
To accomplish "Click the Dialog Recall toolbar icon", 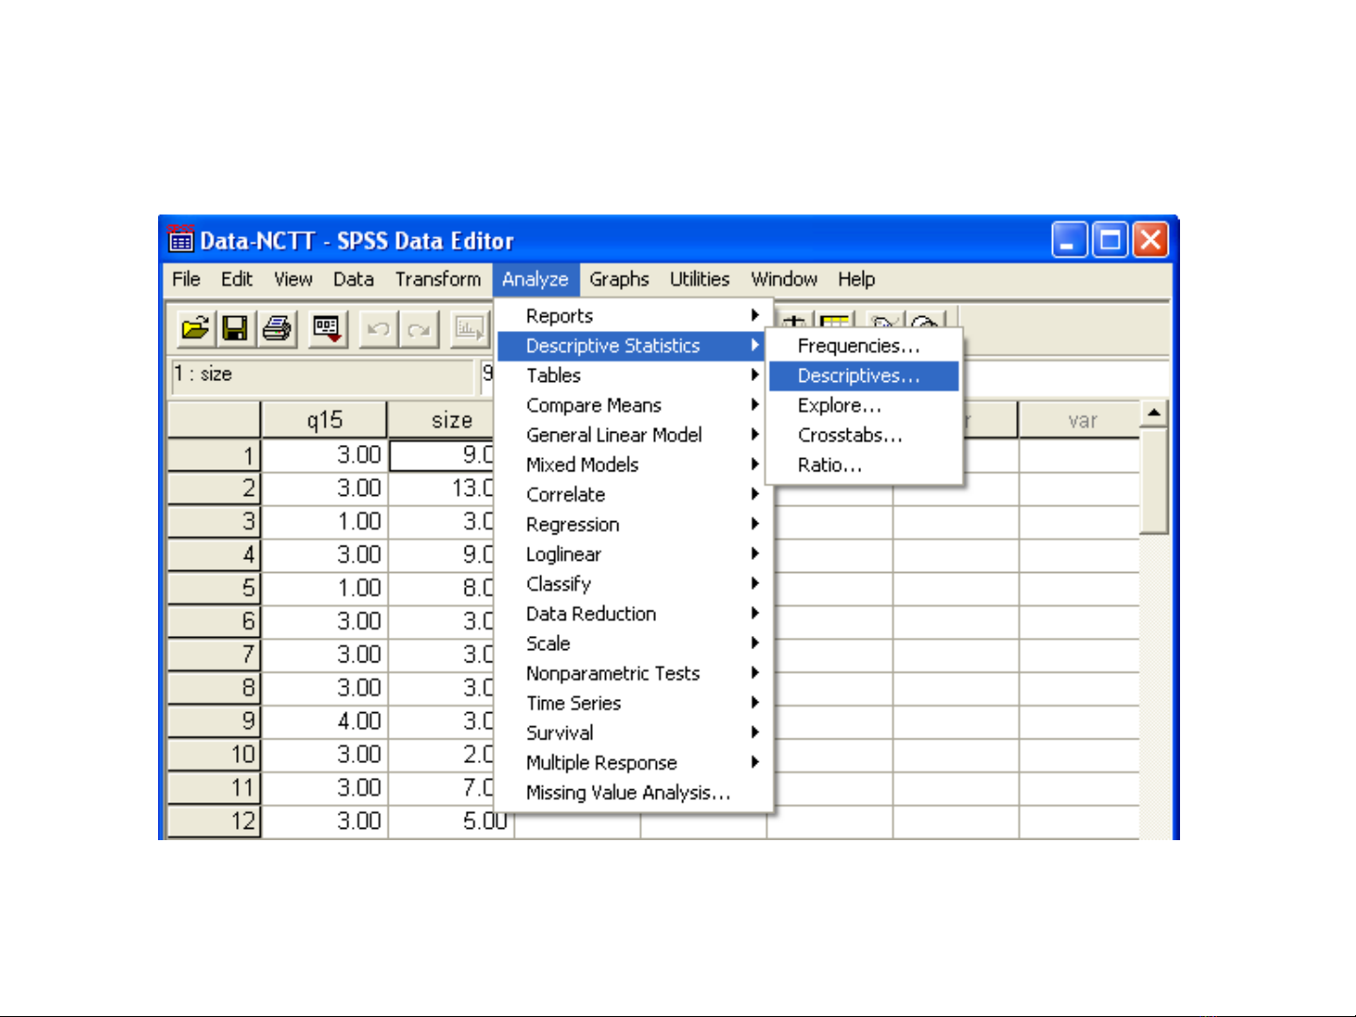I will click(327, 328).
